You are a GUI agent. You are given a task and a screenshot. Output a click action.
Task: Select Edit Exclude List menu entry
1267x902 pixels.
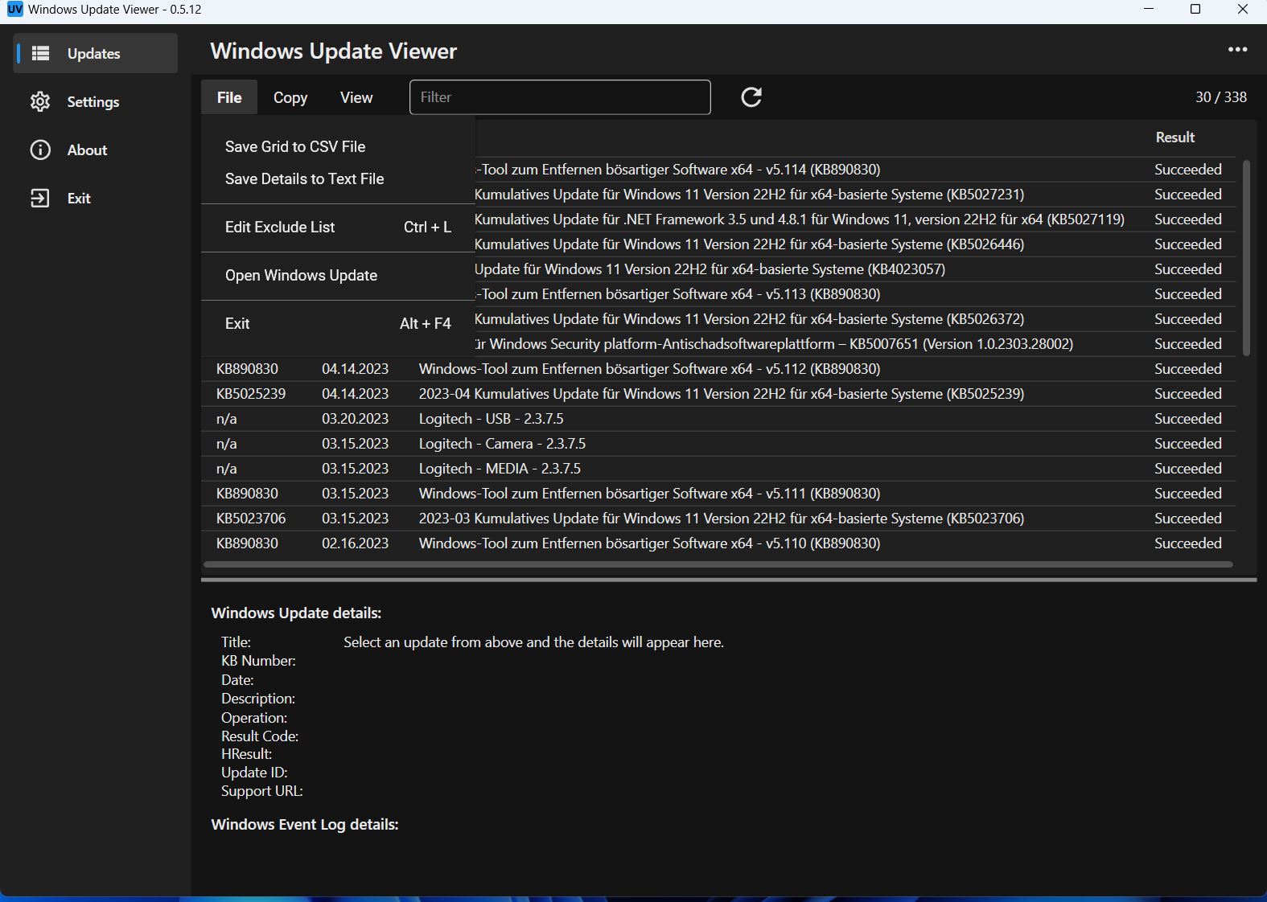coord(338,227)
